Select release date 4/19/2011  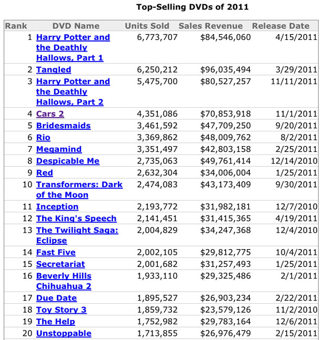[x=297, y=219]
